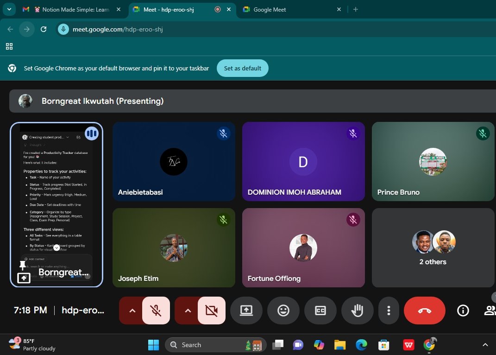Open the more options menu

tap(389, 311)
